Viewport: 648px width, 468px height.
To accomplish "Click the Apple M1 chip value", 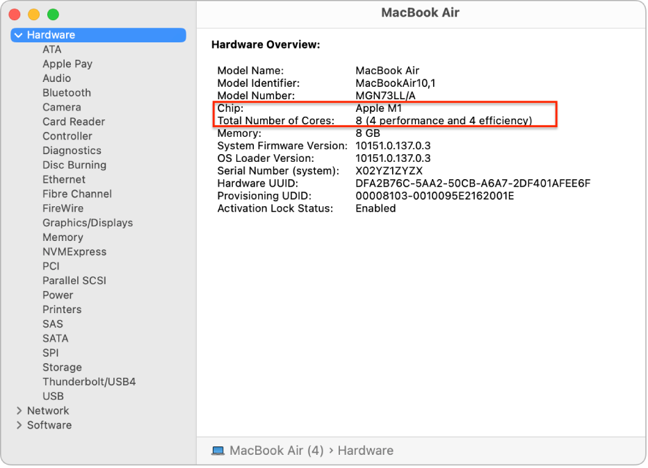I will tap(378, 108).
